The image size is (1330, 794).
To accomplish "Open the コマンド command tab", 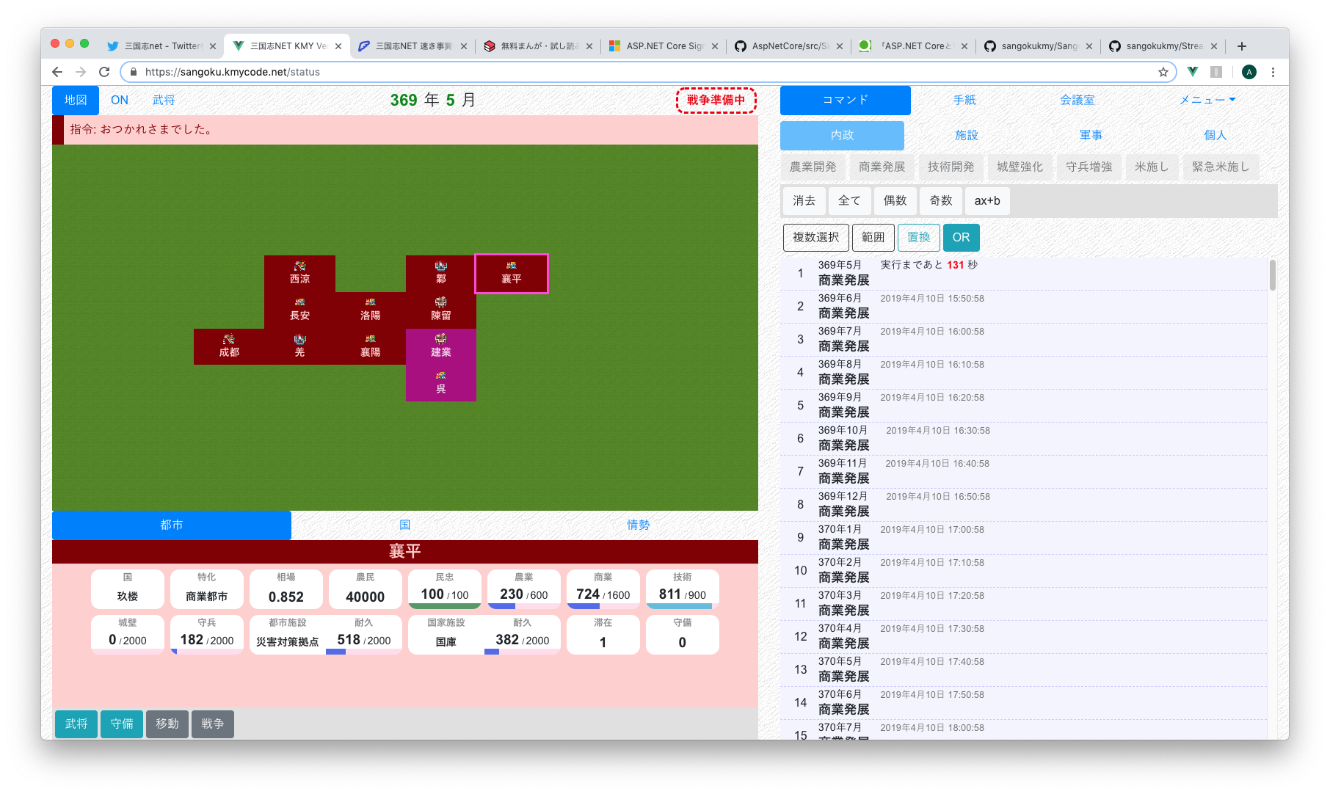I will click(x=846, y=101).
